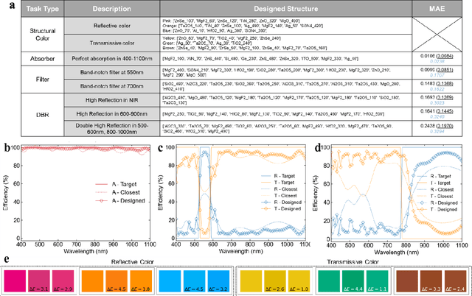Pick the blue swatch labeled ΔE = 3.2
This screenshot has height=296, width=472.
tap(218, 278)
